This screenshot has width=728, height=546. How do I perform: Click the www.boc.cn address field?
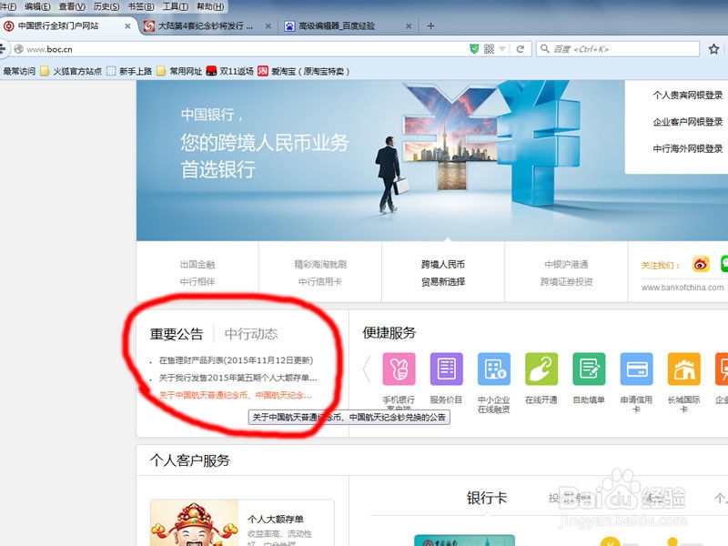click(241, 49)
